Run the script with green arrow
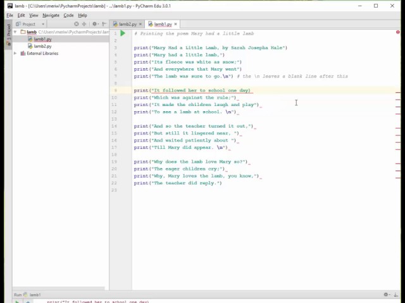 (x=123, y=33)
